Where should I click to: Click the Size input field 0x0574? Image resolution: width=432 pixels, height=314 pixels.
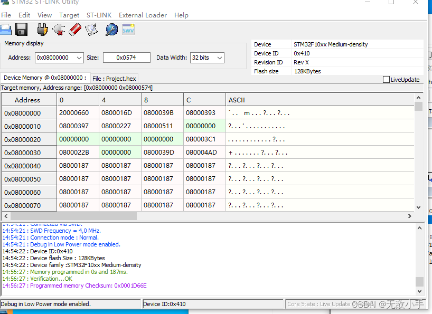point(126,58)
